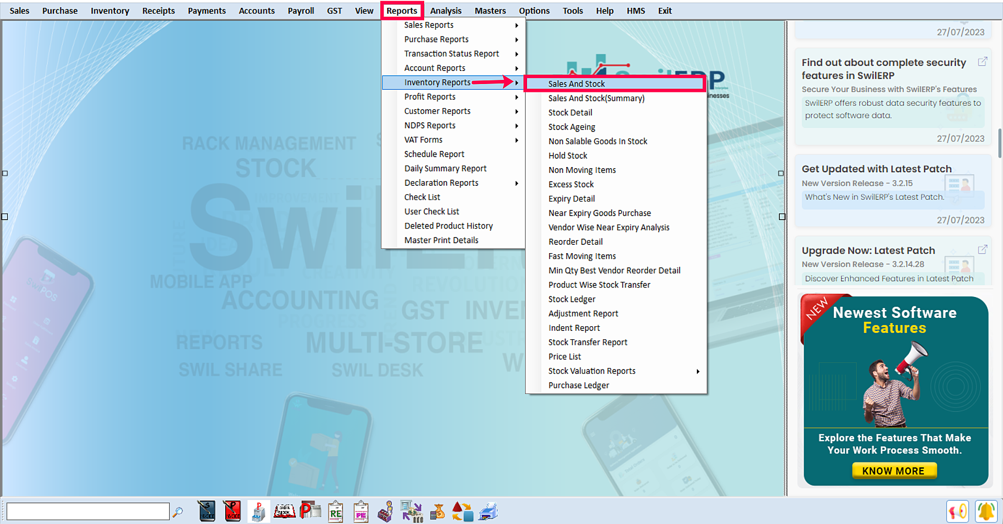The width and height of the screenshot is (1003, 524).
Task: Select Price List entry
Action: pyautogui.click(x=564, y=356)
